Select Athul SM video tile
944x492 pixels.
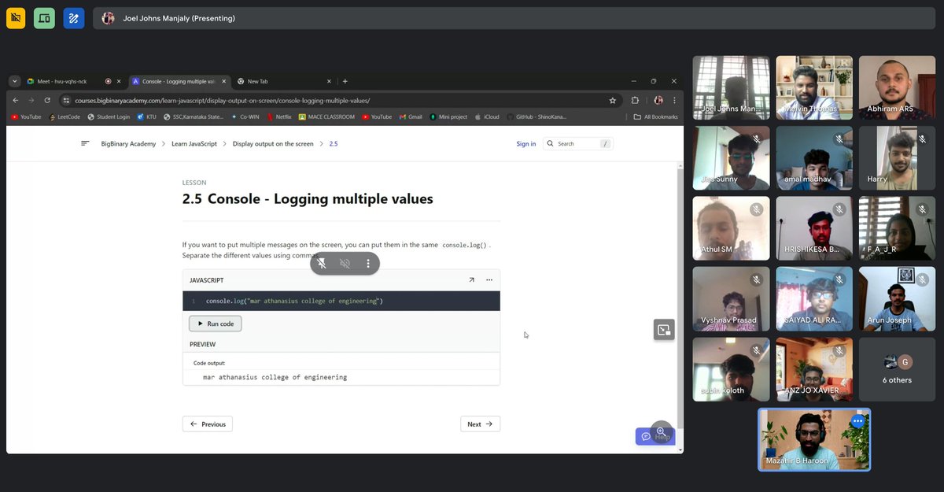point(731,228)
